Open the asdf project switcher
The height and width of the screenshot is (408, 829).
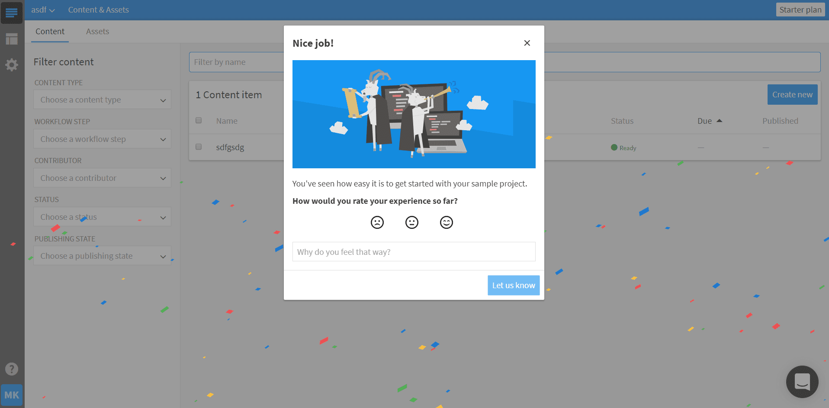pyautogui.click(x=43, y=10)
